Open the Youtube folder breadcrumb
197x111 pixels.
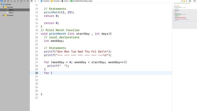pyautogui.click(x=55, y=1)
